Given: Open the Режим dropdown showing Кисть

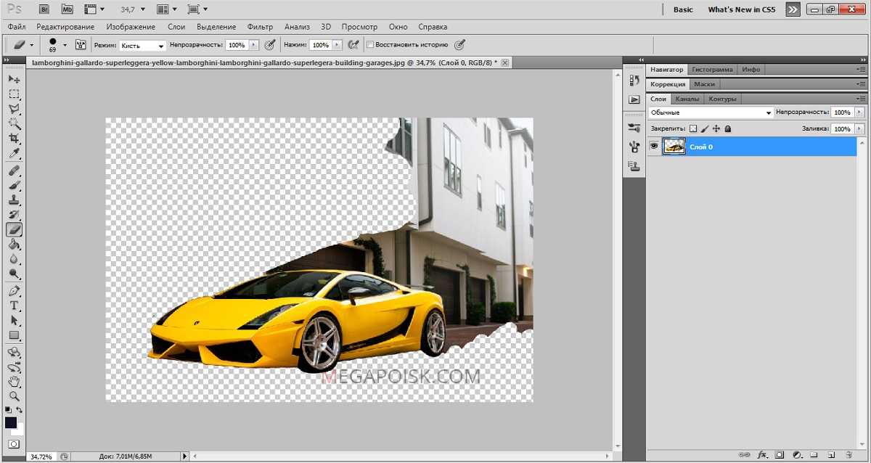Looking at the screenshot, I should [142, 46].
